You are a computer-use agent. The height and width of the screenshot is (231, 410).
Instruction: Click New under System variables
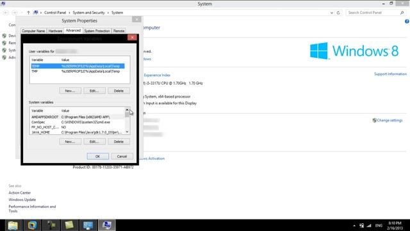click(70, 142)
